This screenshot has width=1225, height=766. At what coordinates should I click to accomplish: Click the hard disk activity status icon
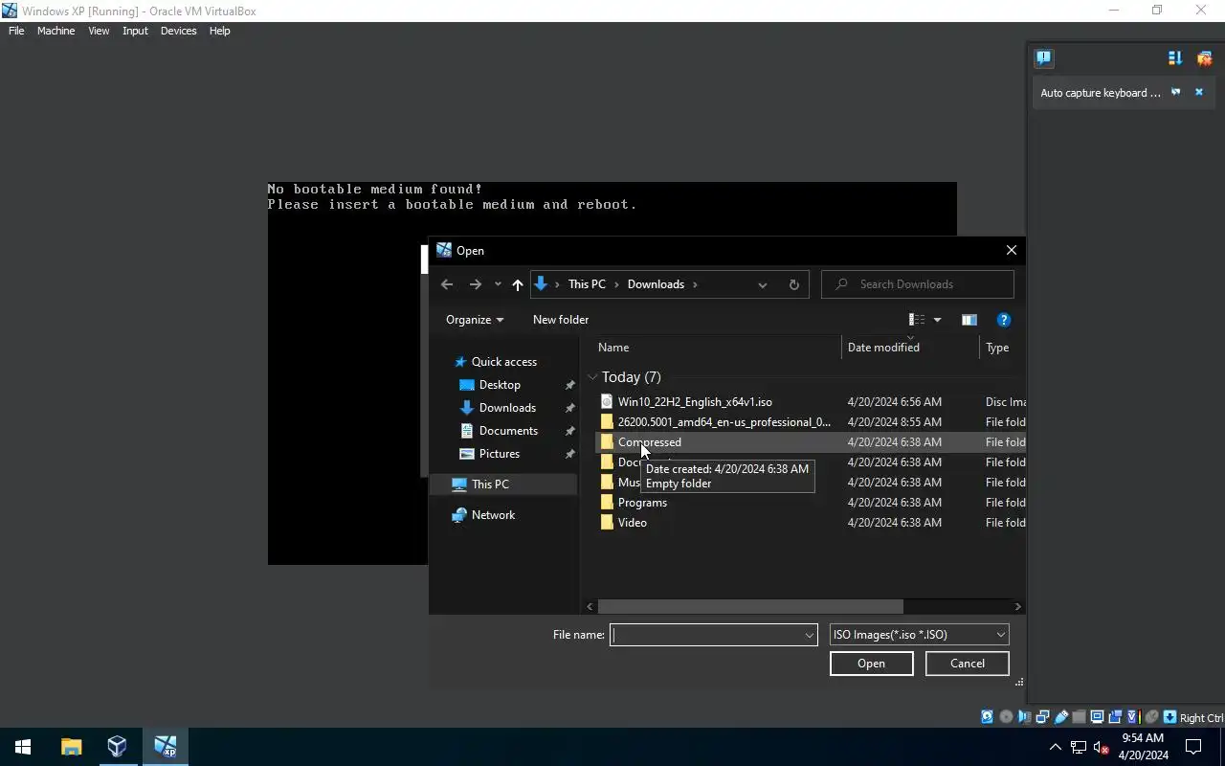point(987,717)
